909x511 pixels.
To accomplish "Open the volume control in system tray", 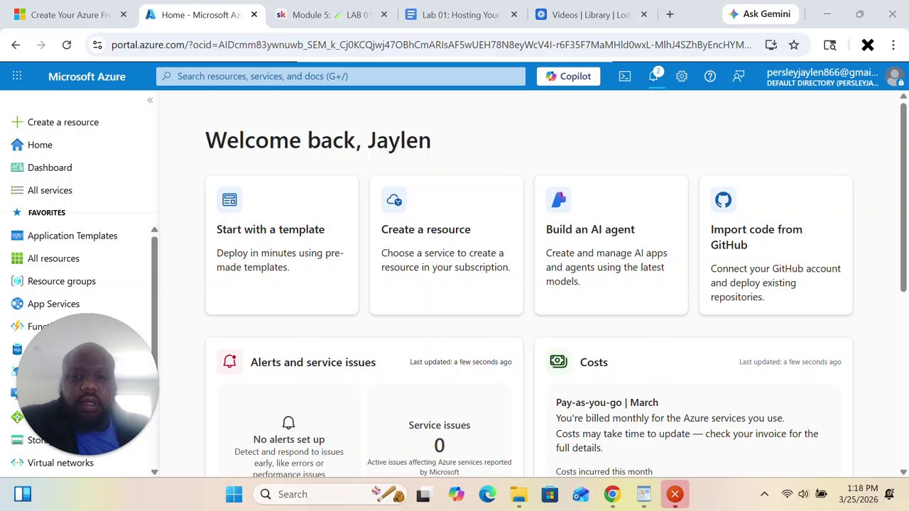I will click(803, 494).
